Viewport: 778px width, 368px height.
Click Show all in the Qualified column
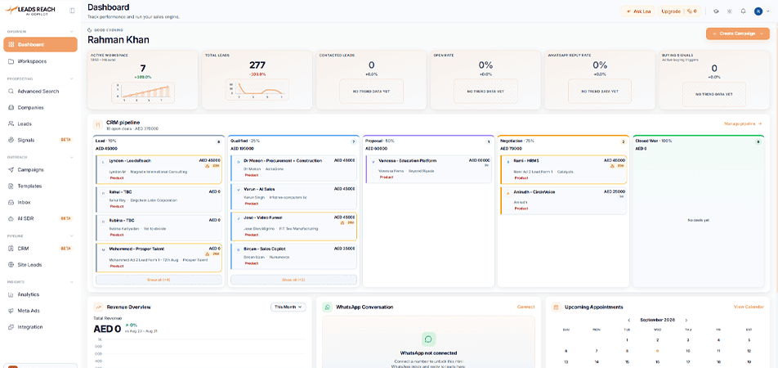click(x=293, y=280)
